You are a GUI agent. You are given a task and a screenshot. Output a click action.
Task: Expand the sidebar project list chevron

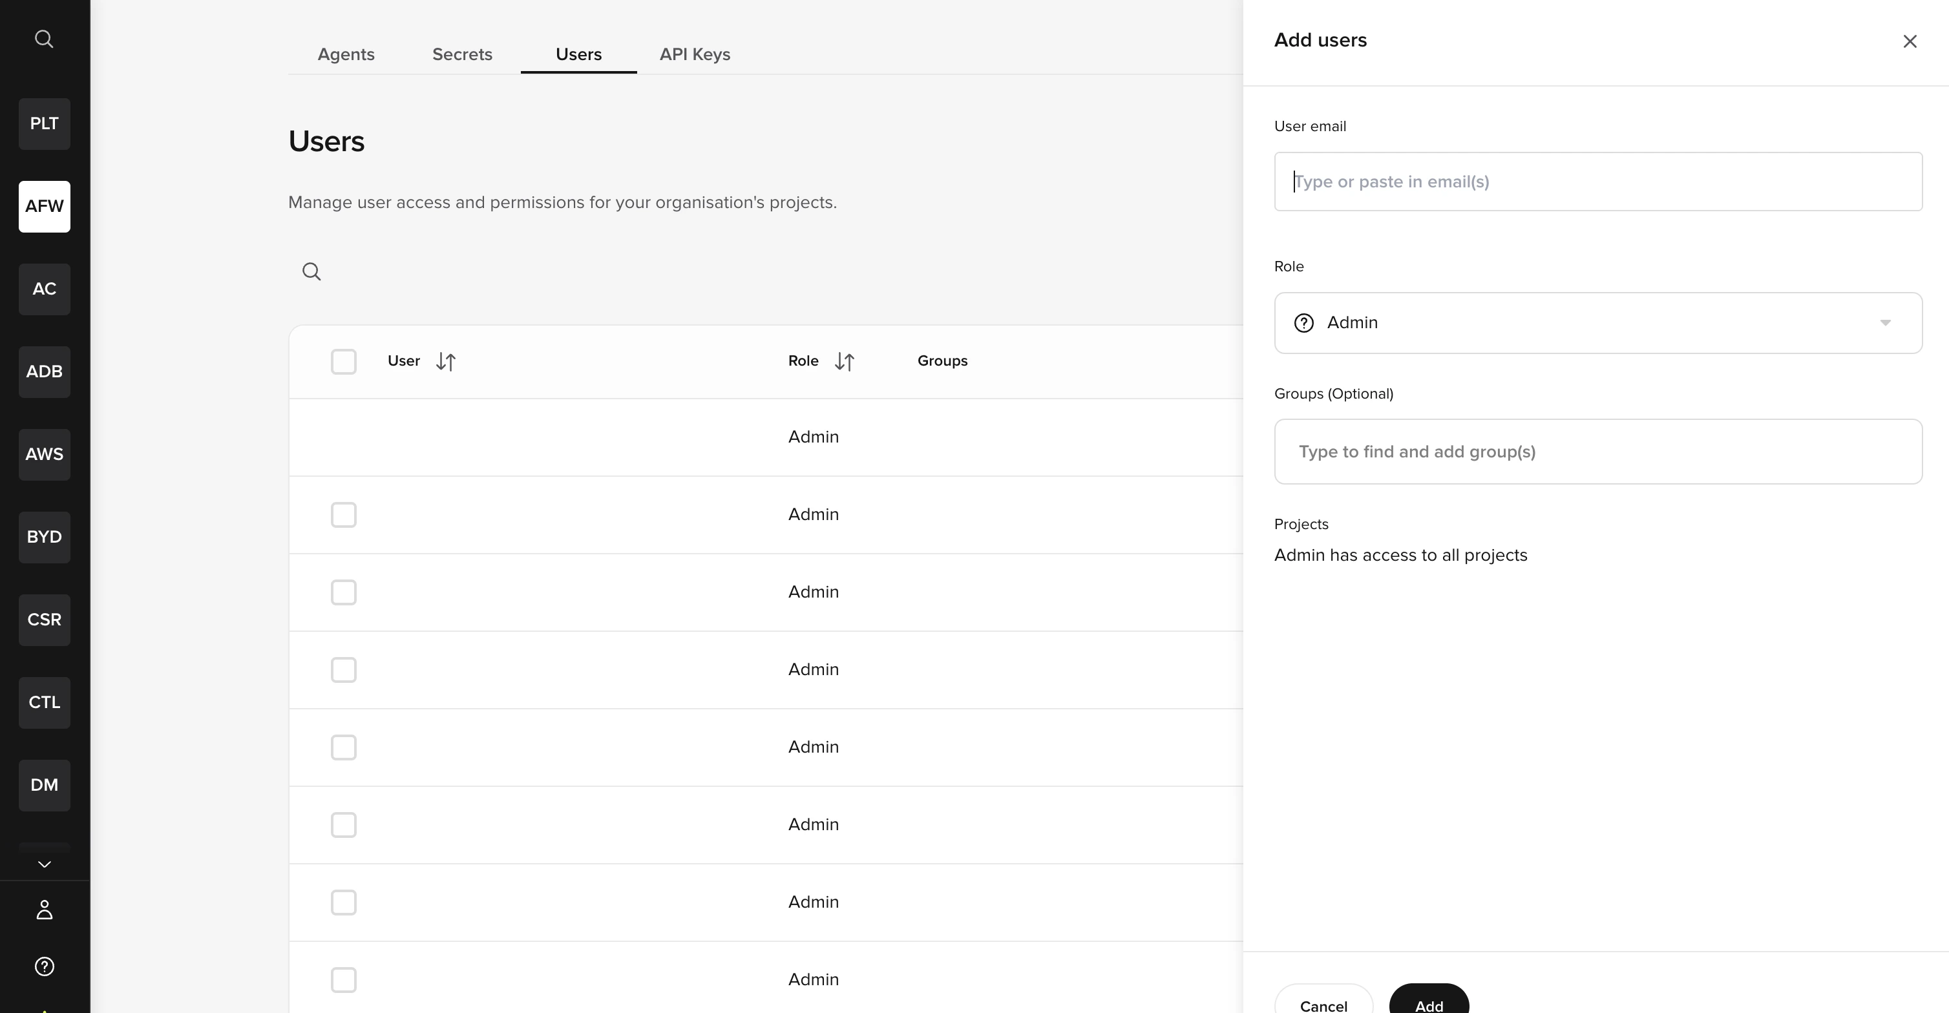click(44, 864)
